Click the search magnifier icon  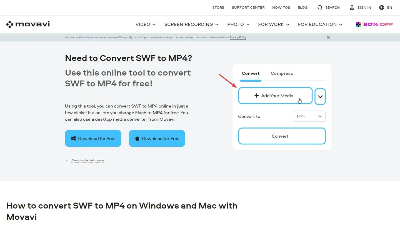[x=320, y=7]
